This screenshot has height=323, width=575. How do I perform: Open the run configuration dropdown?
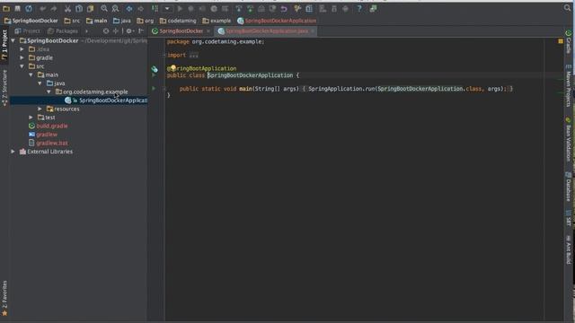tap(167, 8)
